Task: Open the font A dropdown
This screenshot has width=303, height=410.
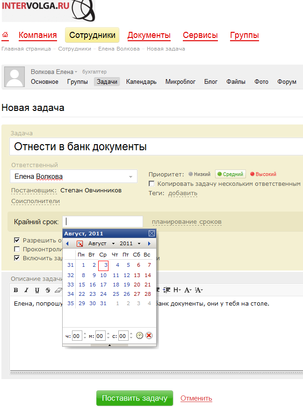Action: [x=188, y=290]
